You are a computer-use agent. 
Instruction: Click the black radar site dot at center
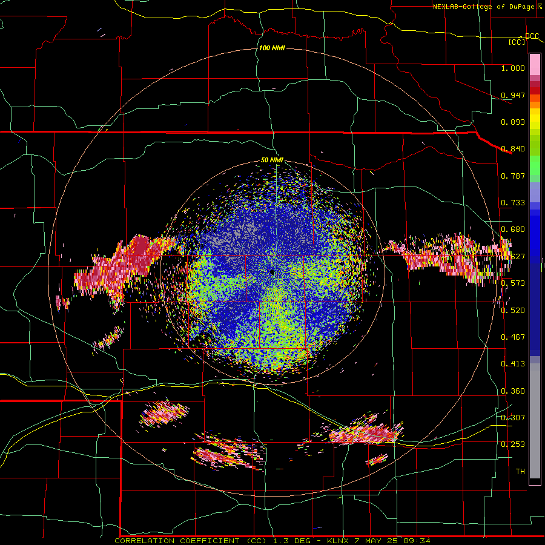[x=272, y=272]
